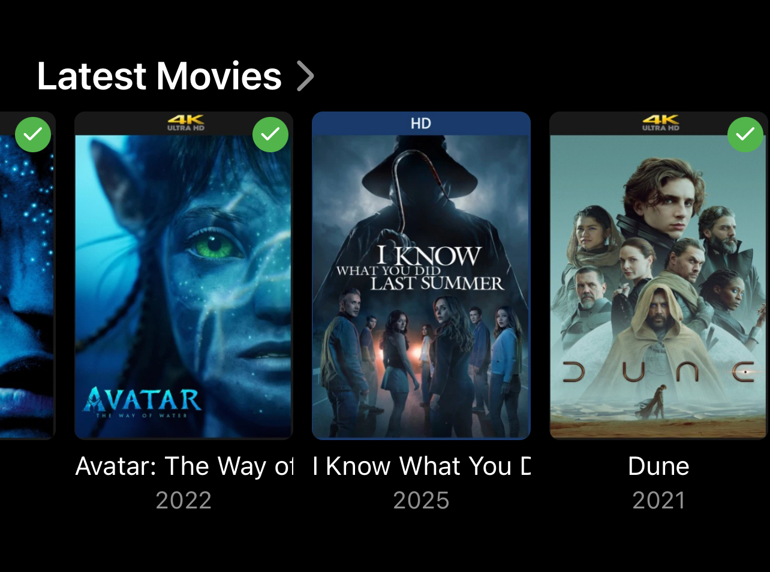Click the 2022 year label under Avatar
The width and height of the screenshot is (770, 572).
coord(184,501)
